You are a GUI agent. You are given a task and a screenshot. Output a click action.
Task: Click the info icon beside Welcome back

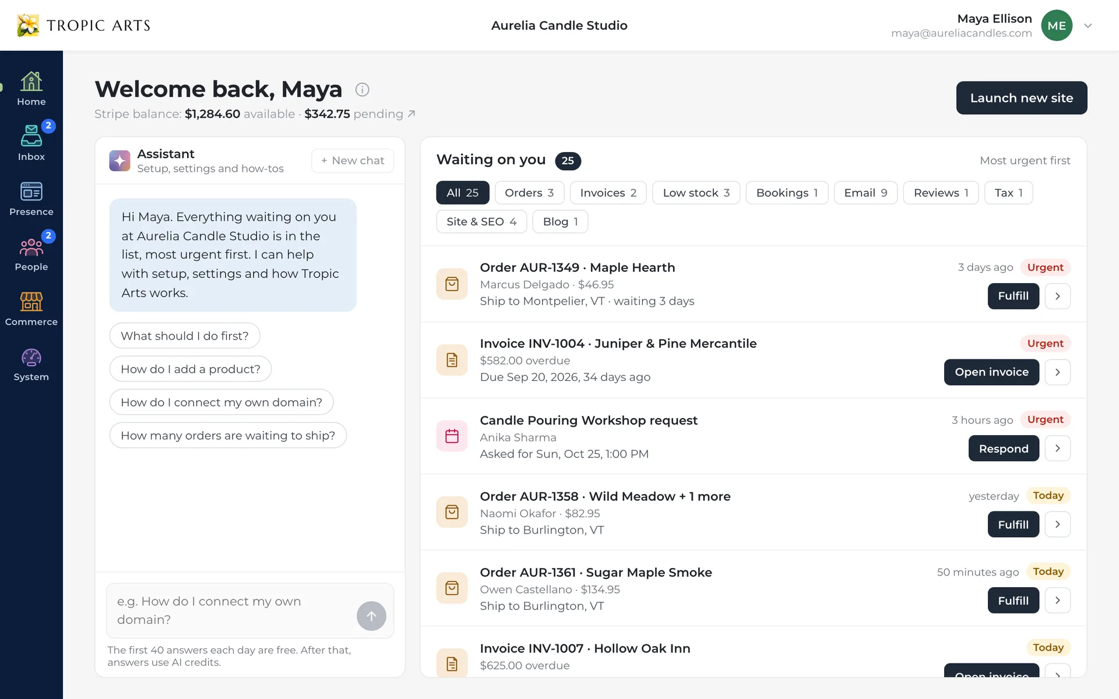(x=362, y=90)
